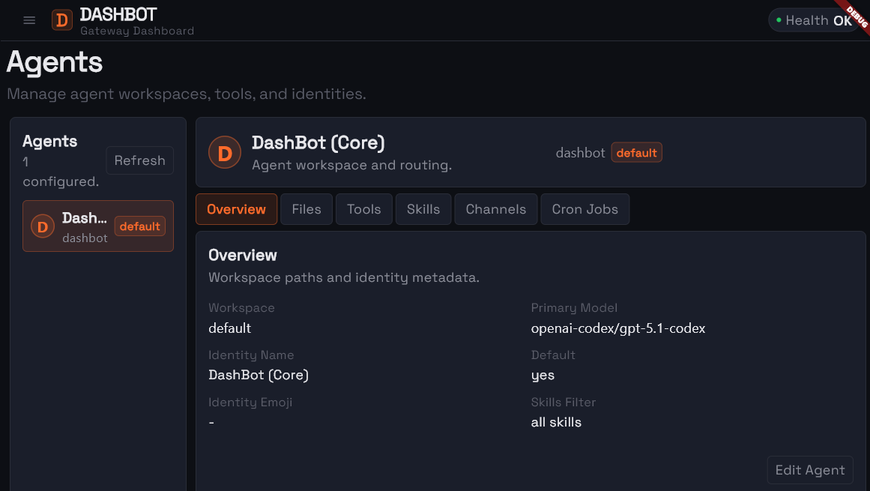Image resolution: width=870 pixels, height=491 pixels.
Task: Click the Edit Agent button
Action: [810, 470]
